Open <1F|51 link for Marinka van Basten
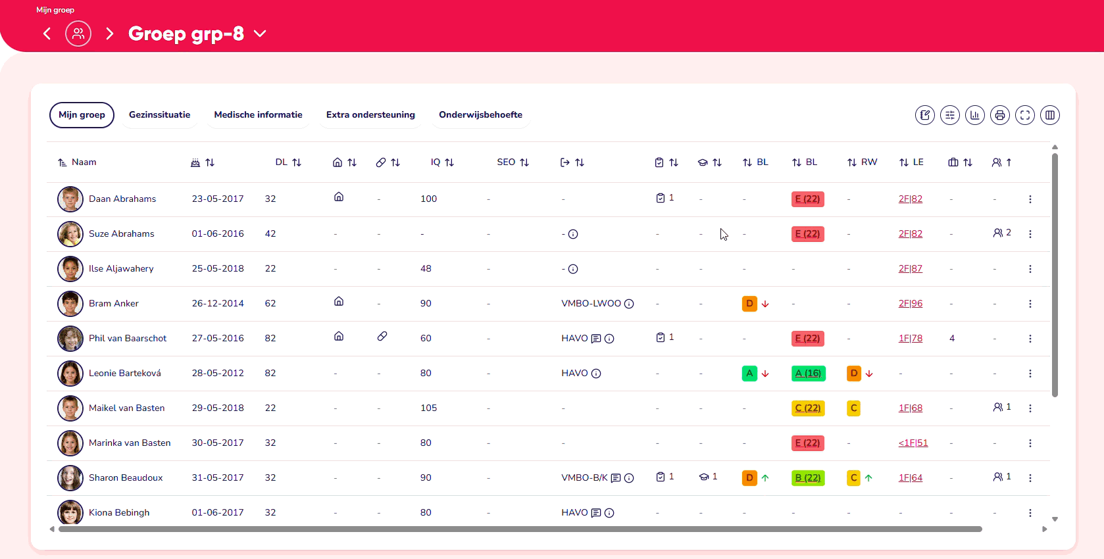This screenshot has height=559, width=1104. pyautogui.click(x=913, y=443)
